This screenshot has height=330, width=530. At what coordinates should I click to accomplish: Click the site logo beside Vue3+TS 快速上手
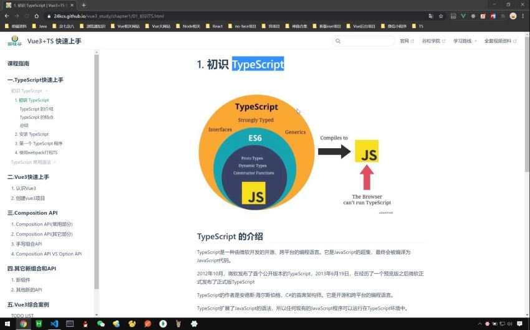pos(14,40)
